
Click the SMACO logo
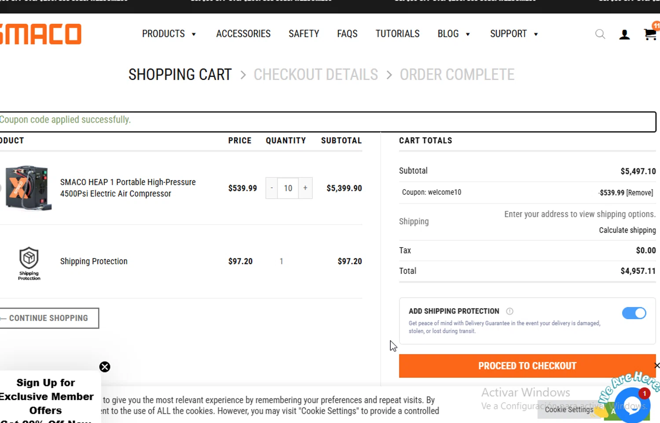point(40,34)
